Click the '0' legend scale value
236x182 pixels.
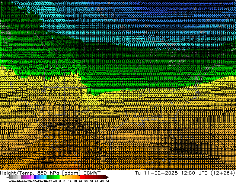click(x=60, y=181)
